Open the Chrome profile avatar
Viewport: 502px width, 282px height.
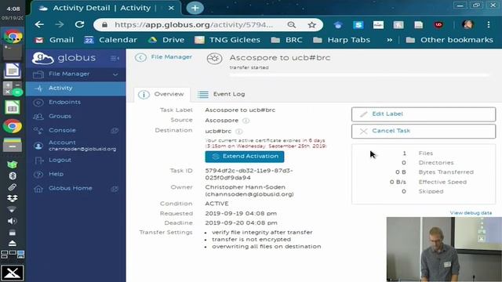(x=467, y=24)
